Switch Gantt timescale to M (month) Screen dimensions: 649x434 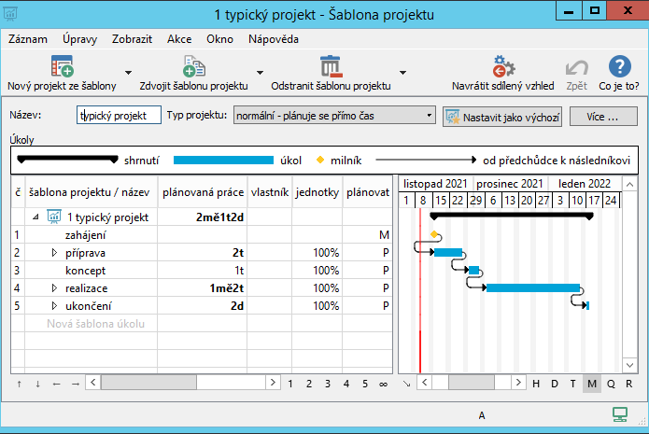tap(592, 383)
